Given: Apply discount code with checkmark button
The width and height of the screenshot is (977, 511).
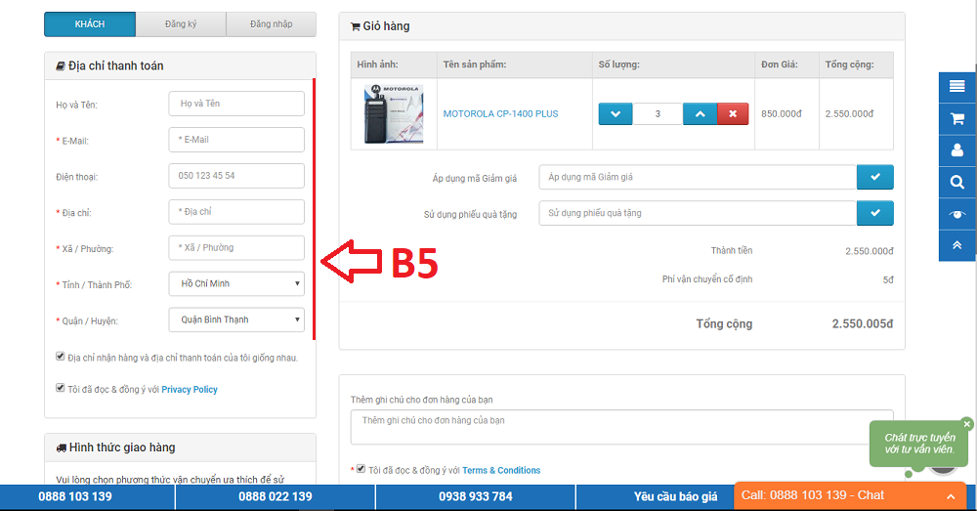Looking at the screenshot, I should (x=874, y=177).
